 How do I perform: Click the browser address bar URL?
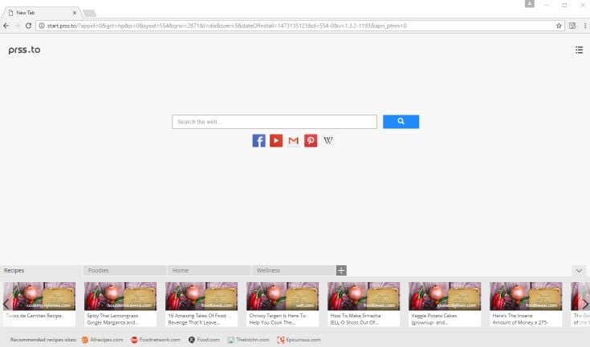pyautogui.click(x=226, y=26)
